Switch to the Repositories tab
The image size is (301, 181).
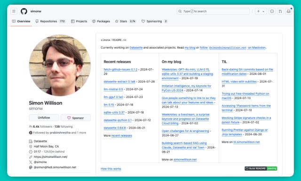pyautogui.click(x=50, y=21)
